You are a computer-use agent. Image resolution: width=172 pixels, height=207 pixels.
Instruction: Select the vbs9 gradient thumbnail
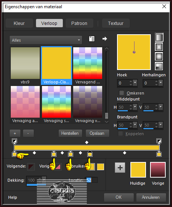(x=25, y=63)
